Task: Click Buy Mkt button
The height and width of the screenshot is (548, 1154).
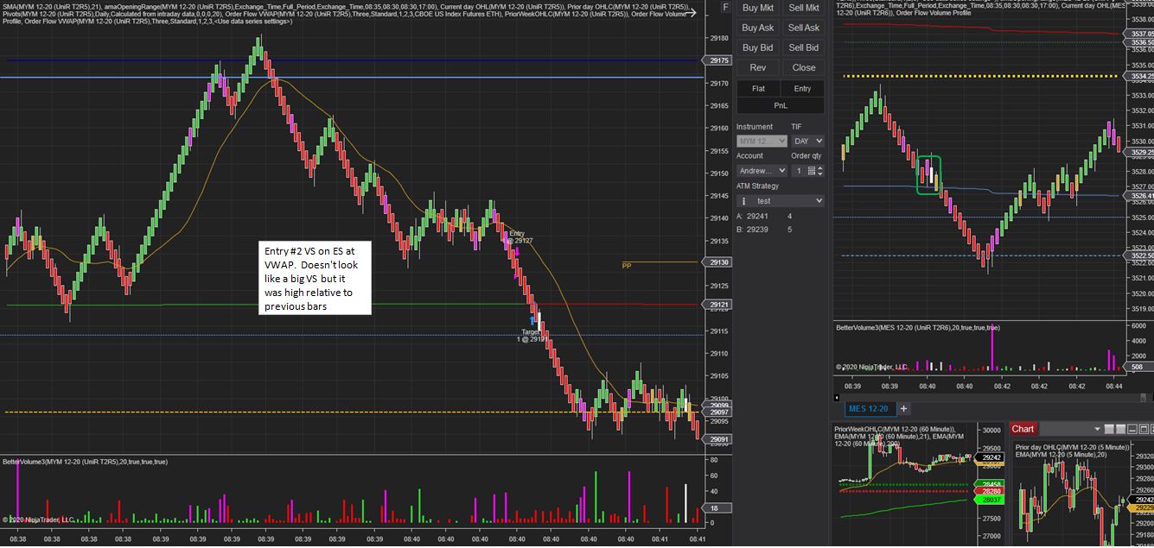Action: pos(757,8)
